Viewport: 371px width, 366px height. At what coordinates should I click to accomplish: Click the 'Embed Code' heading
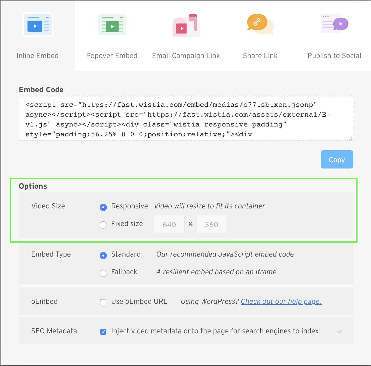[x=41, y=90]
